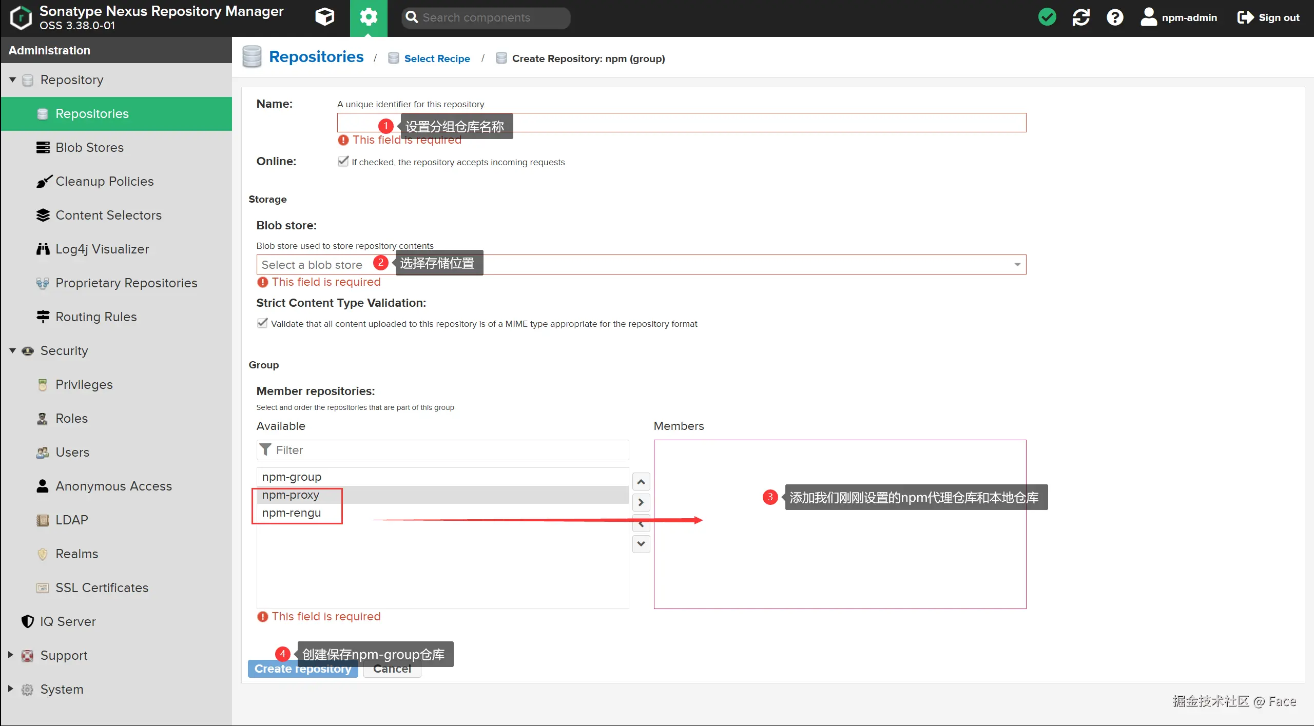Click the Select Recipe breadcrumb link

pyautogui.click(x=437, y=59)
